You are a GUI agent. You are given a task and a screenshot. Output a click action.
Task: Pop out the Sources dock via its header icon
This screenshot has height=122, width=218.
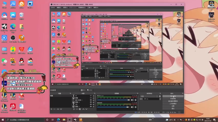[x=95, y=94]
